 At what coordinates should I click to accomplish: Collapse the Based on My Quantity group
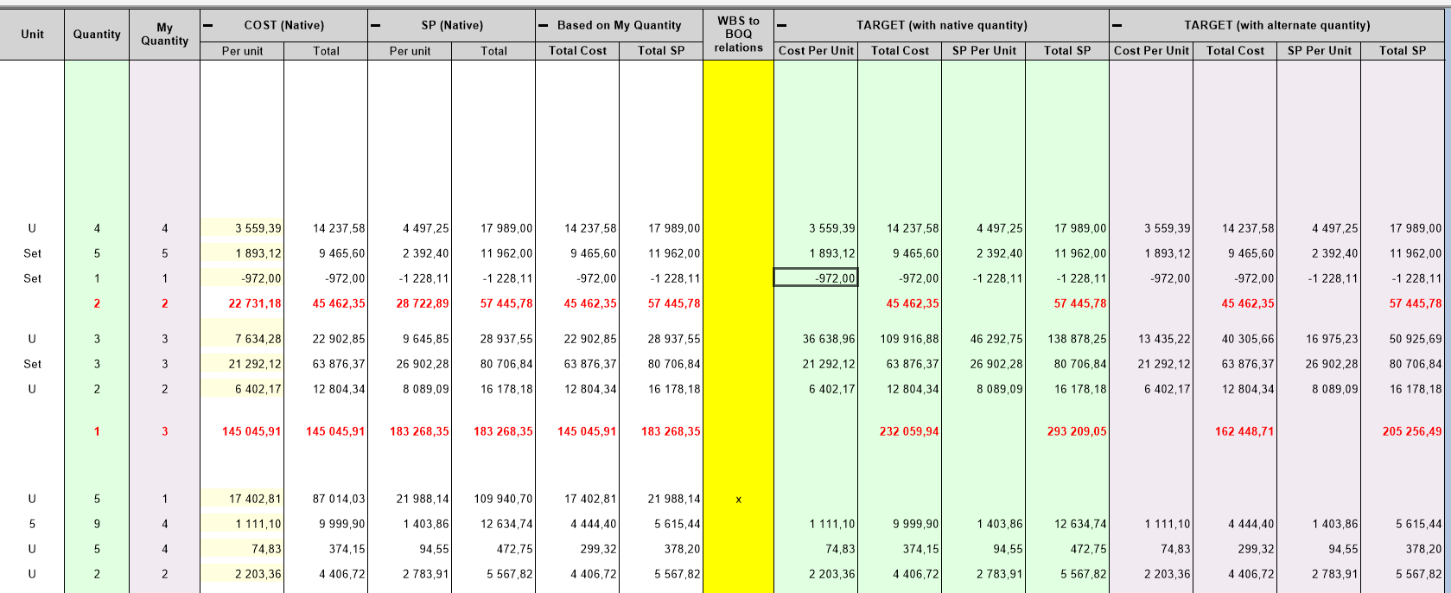(544, 26)
